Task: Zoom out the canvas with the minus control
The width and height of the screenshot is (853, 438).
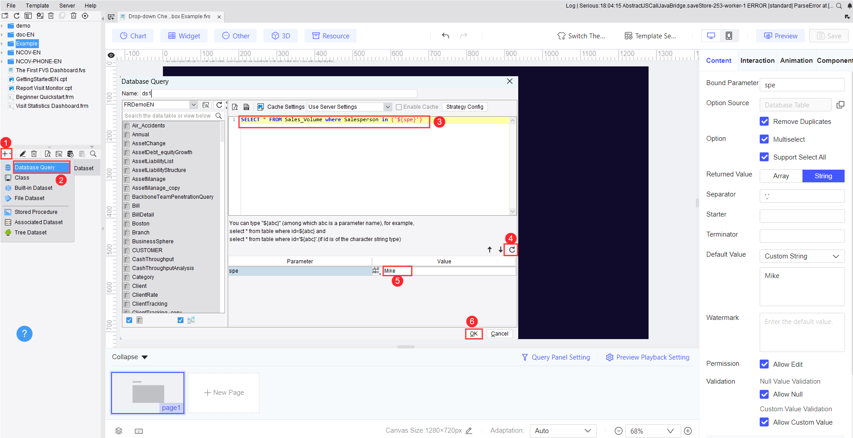Action: coord(618,430)
